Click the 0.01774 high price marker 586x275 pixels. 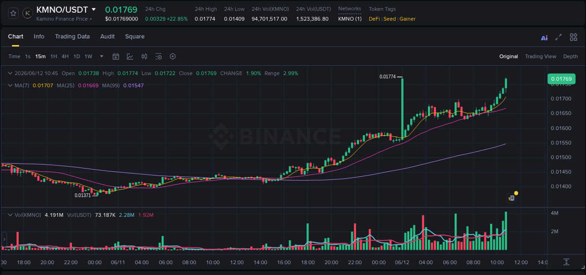(388, 76)
